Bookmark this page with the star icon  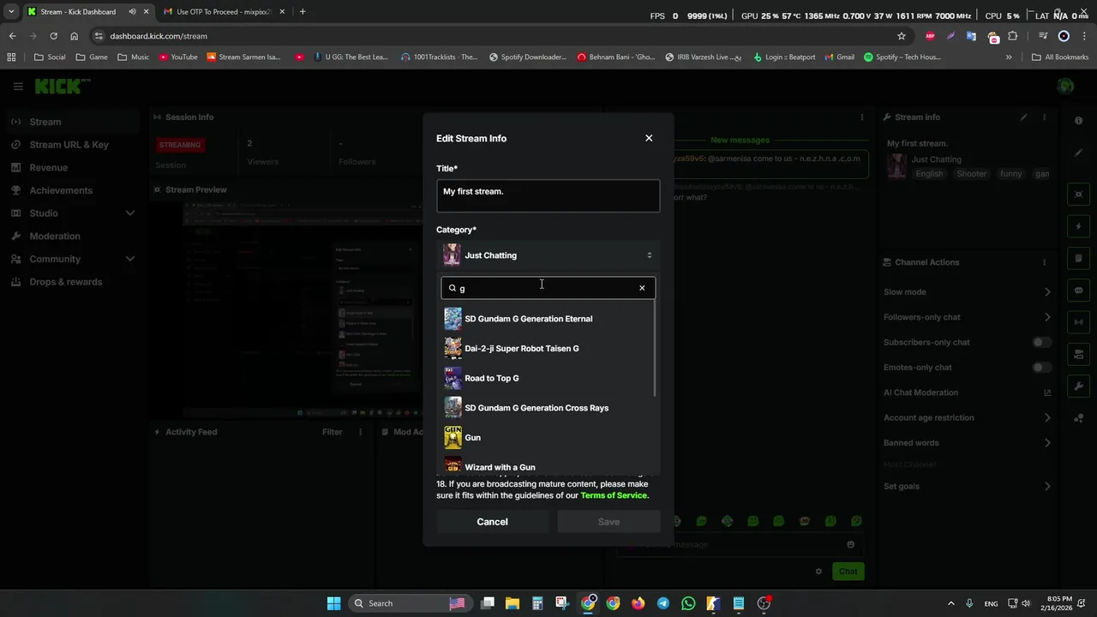[901, 36]
